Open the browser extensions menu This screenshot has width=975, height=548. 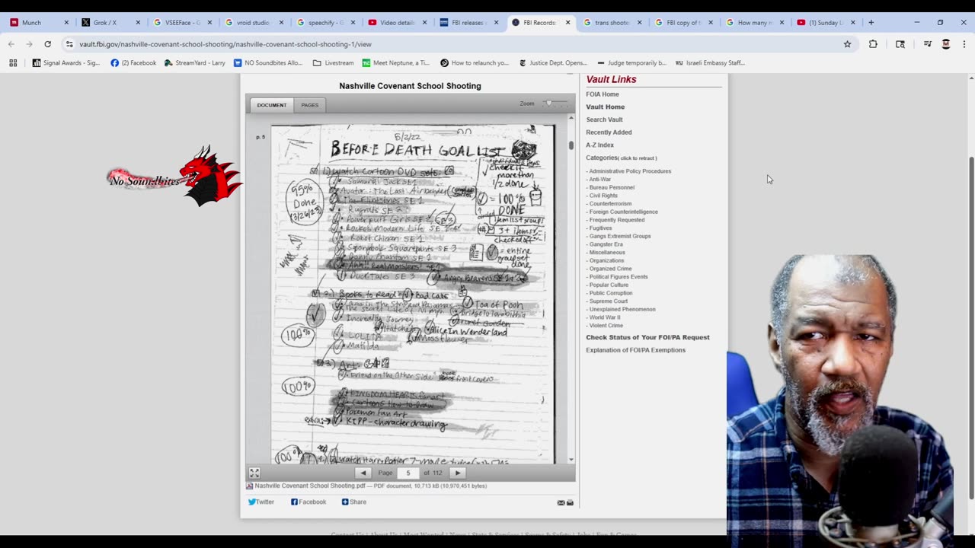coord(874,44)
